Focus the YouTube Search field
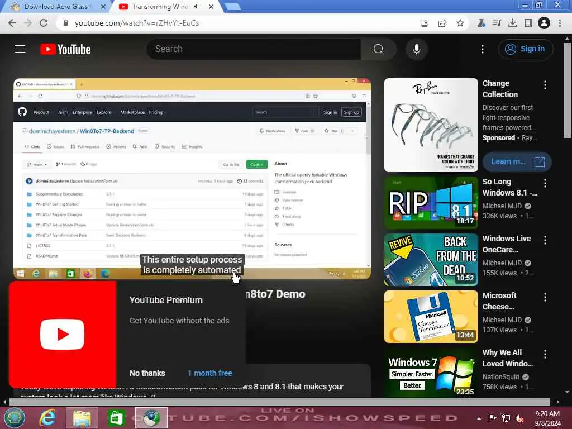 (254, 49)
